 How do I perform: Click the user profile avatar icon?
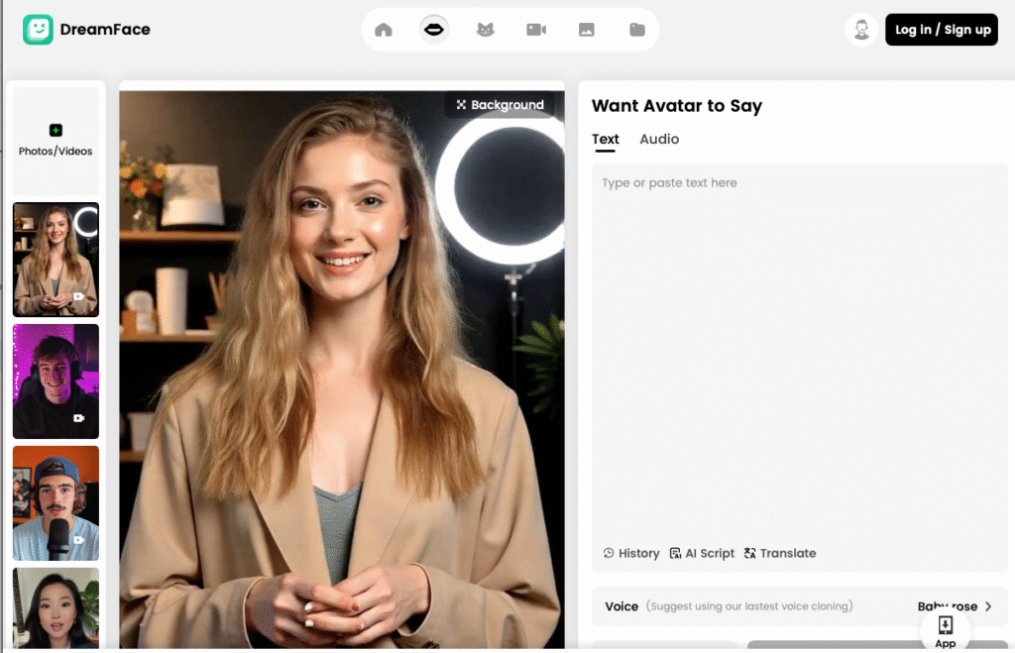click(x=861, y=30)
